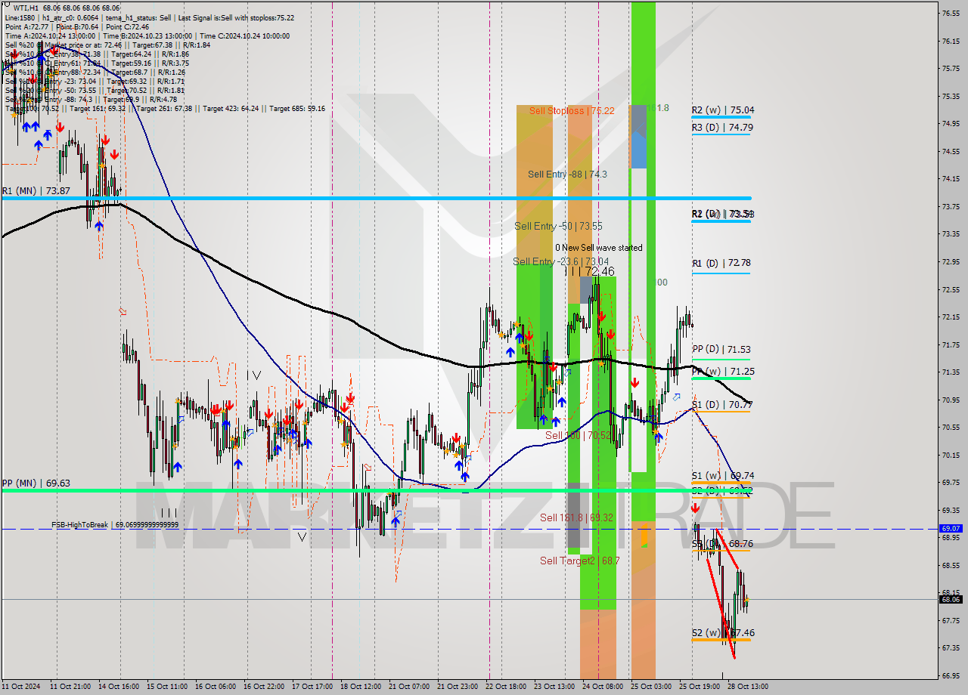
Task: Select the 'R1 (D) | 72.78' label
Action: tap(721, 263)
